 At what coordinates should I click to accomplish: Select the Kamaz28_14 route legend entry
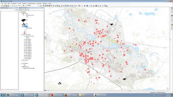29,50
